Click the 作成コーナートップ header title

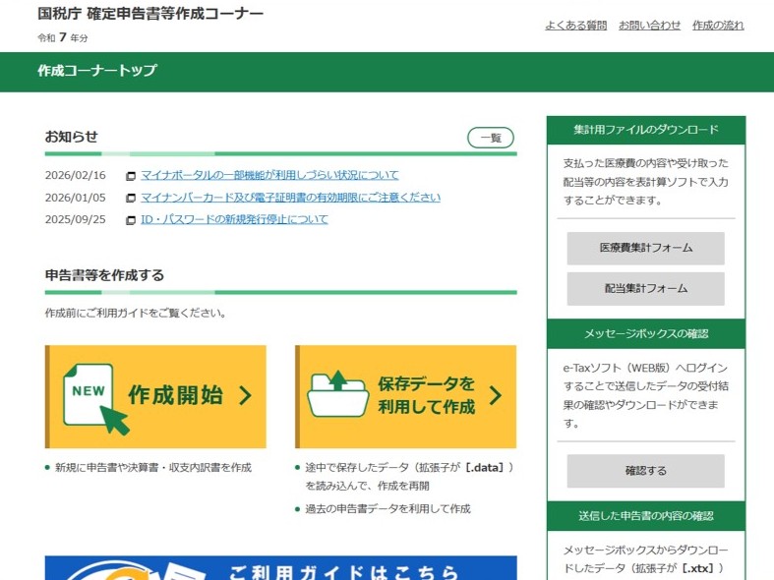(97, 71)
